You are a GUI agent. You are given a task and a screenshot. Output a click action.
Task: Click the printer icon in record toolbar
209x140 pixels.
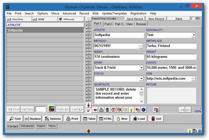coord(101,110)
